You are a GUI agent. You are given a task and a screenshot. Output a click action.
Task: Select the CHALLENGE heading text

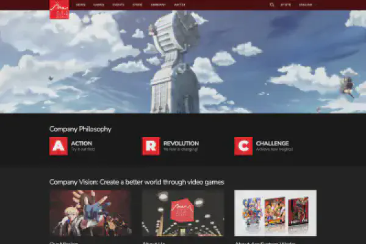coord(273,143)
